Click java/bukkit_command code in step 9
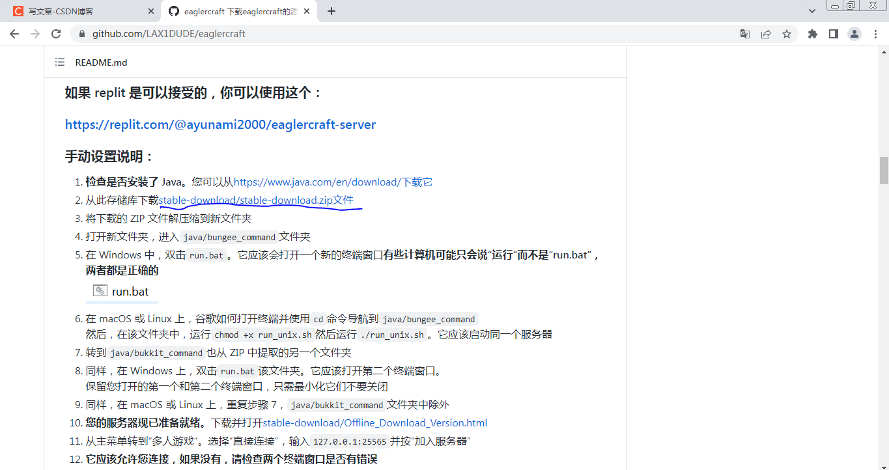Viewport: 889px width, 470px height. pos(336,405)
